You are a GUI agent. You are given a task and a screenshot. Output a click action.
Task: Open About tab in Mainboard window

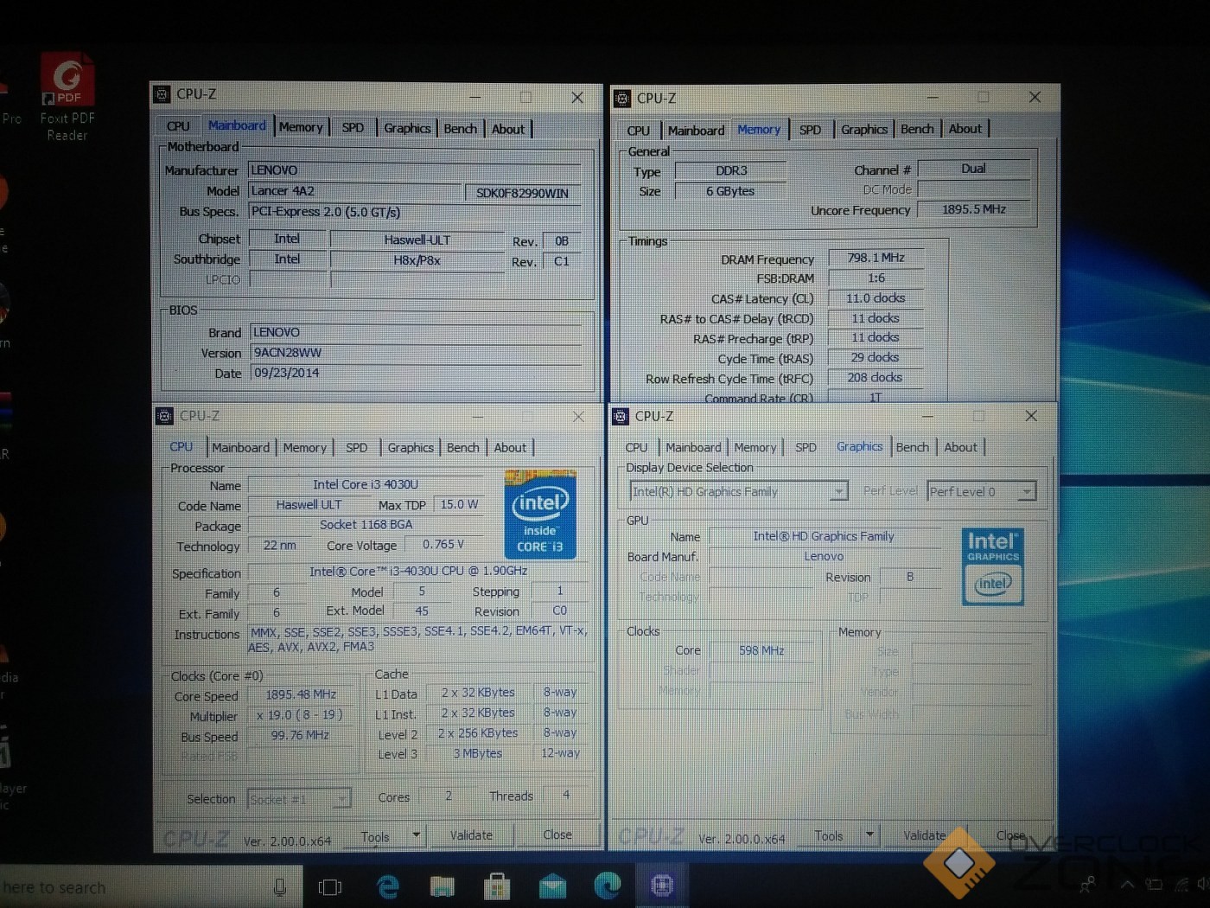tap(508, 129)
